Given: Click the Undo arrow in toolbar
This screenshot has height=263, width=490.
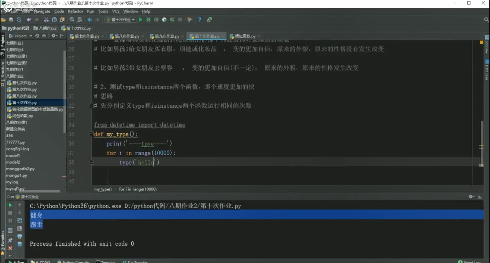Looking at the screenshot, I should point(29,20).
